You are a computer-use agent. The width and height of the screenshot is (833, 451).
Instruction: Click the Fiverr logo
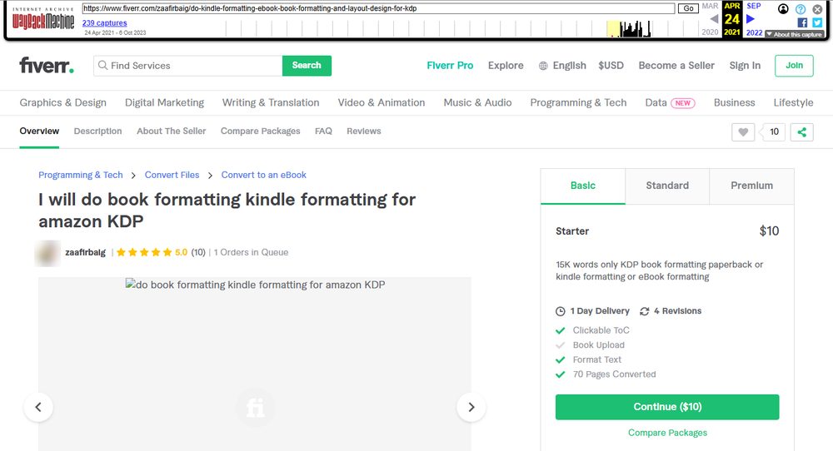pyautogui.click(x=47, y=65)
